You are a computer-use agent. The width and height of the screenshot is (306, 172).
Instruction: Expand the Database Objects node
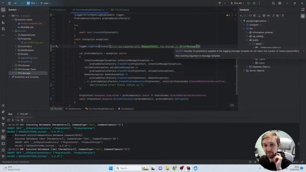tap(247, 67)
